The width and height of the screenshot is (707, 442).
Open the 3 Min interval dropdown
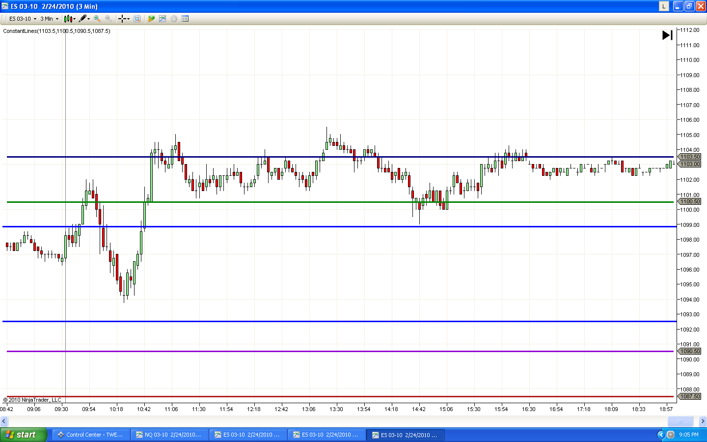[x=49, y=19]
